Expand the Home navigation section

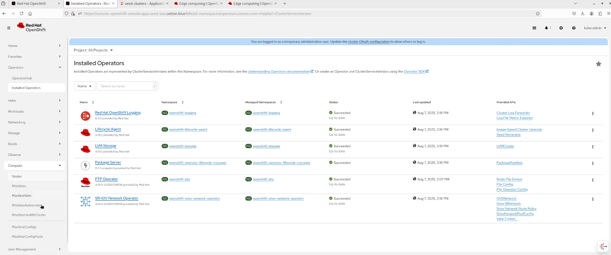click(x=34, y=46)
